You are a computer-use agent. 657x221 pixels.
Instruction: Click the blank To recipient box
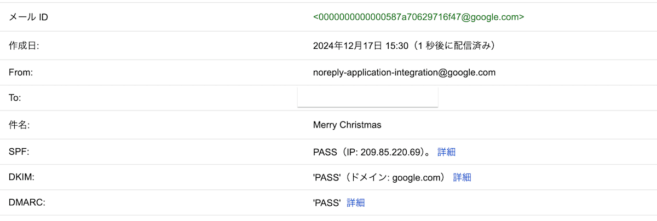click(368, 97)
